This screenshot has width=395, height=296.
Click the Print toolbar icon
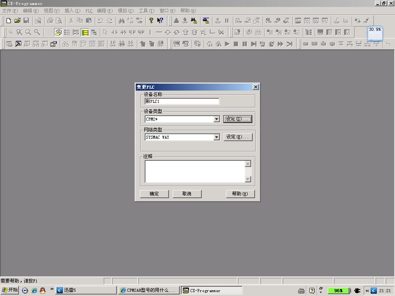(50, 21)
